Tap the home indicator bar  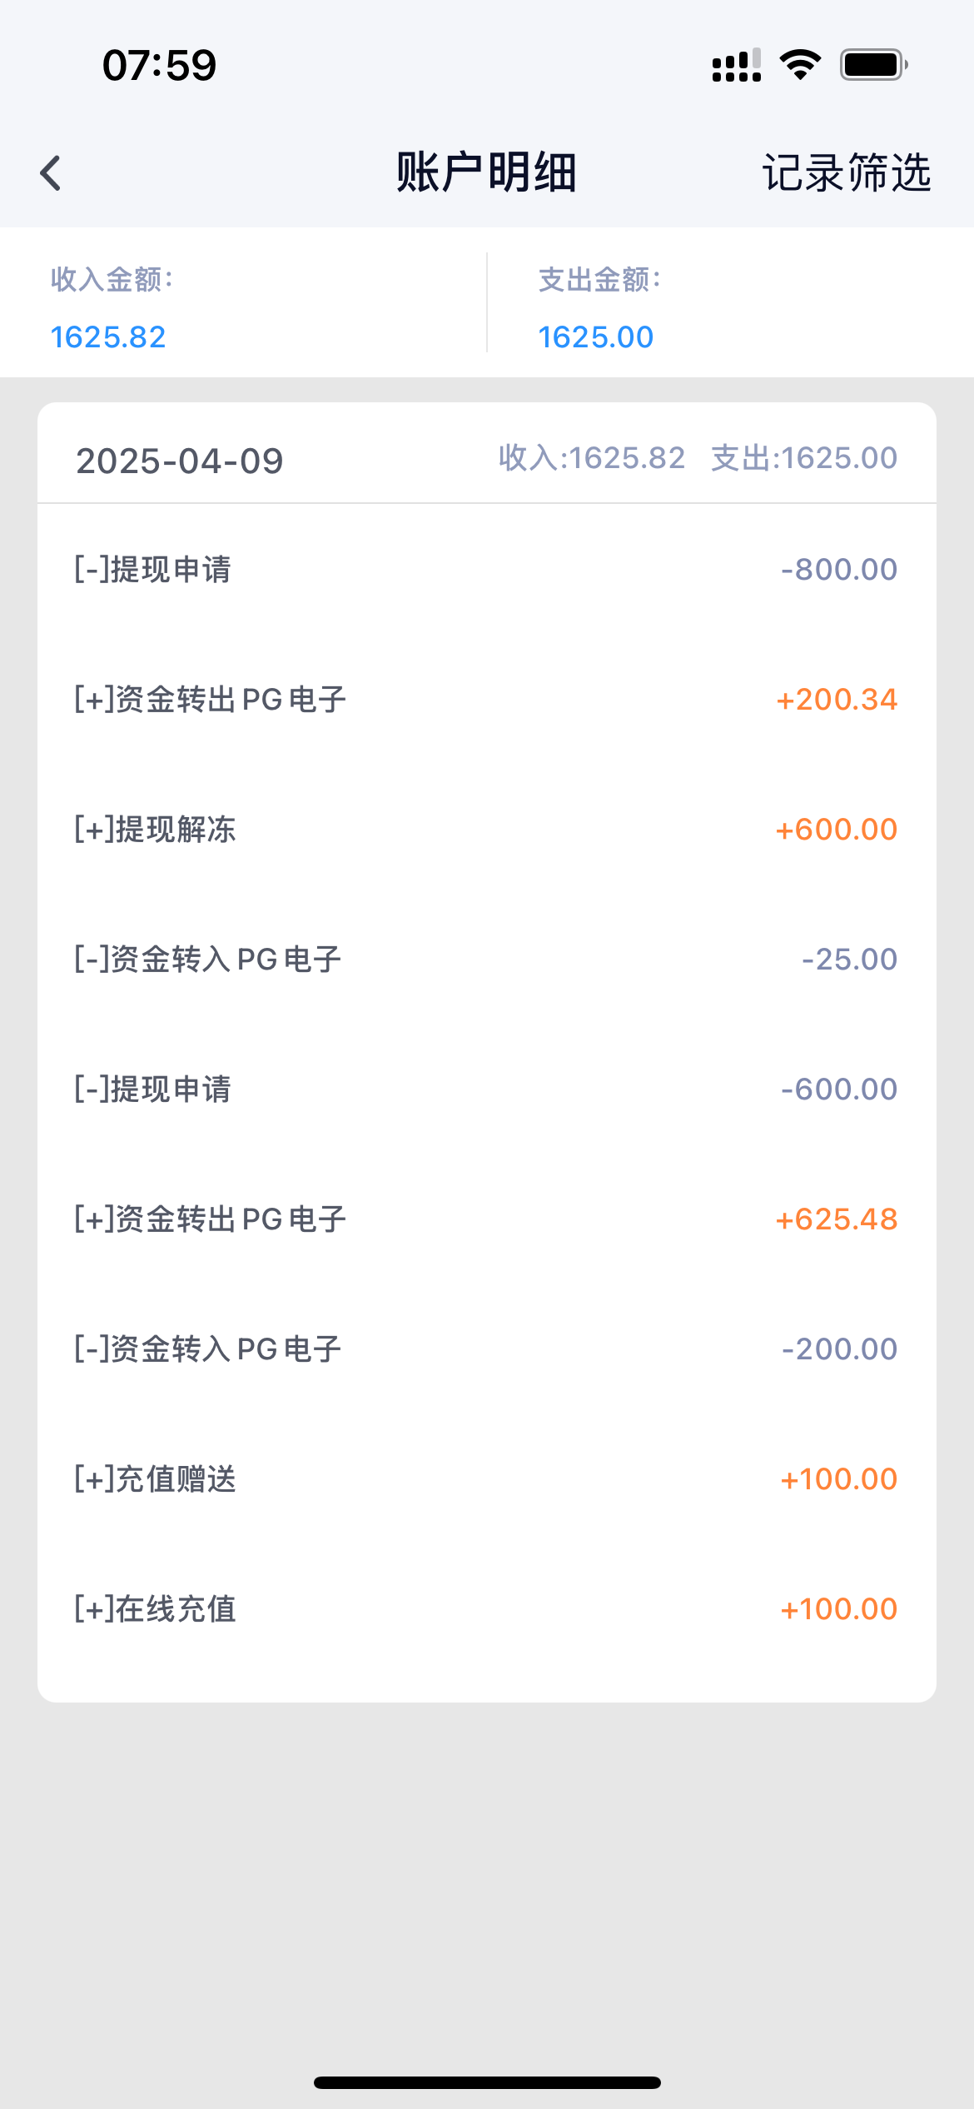point(487,2082)
